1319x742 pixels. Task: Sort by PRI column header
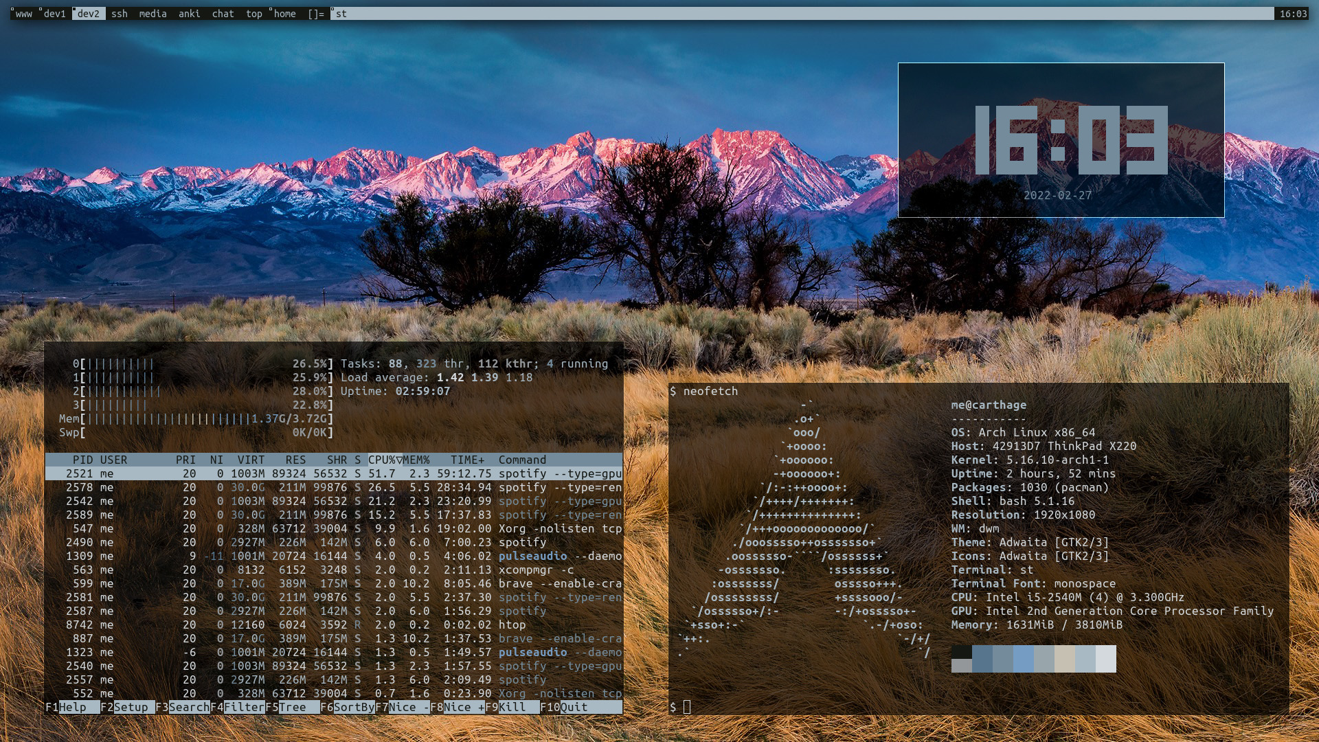tap(185, 460)
